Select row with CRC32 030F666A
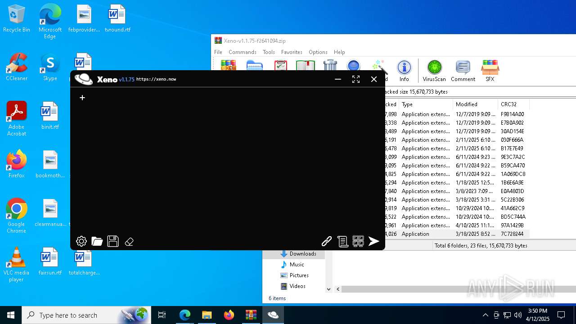This screenshot has width=576, height=324. pyautogui.click(x=457, y=140)
